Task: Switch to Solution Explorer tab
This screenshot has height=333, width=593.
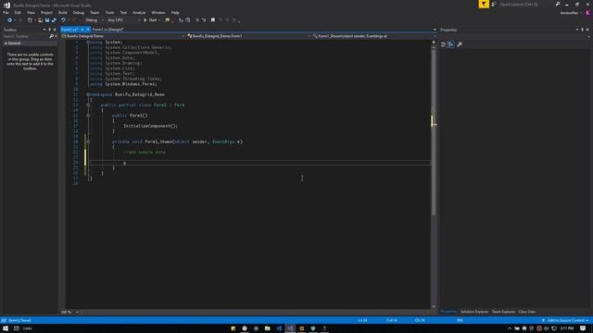Action: click(474, 312)
